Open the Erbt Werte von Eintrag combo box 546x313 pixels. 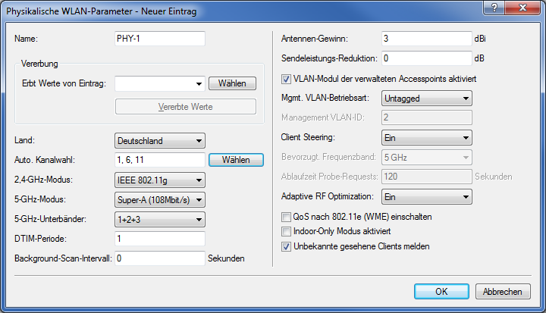[160, 83]
